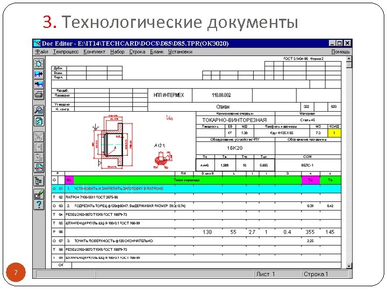Screen dimensions: 387x290
Task: Click the grayed copy row icon
Action: [39, 147]
